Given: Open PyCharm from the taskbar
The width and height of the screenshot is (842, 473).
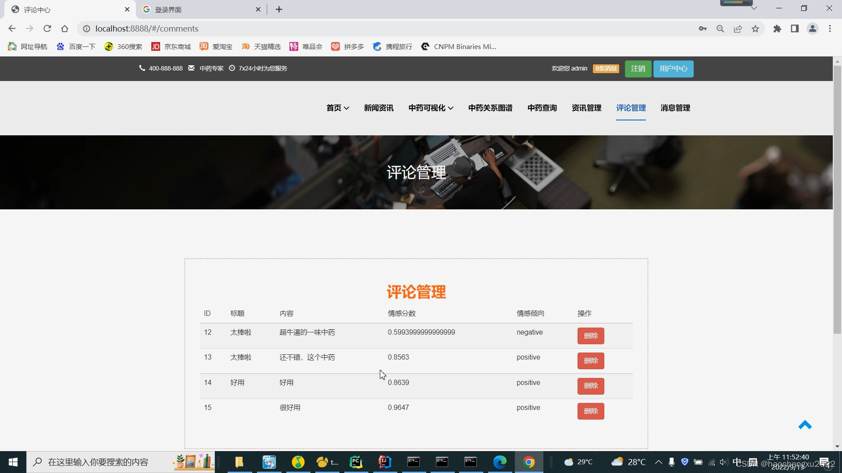Looking at the screenshot, I should coord(356,462).
